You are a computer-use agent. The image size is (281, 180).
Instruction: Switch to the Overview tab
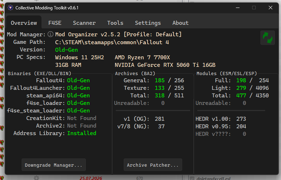click(24, 23)
